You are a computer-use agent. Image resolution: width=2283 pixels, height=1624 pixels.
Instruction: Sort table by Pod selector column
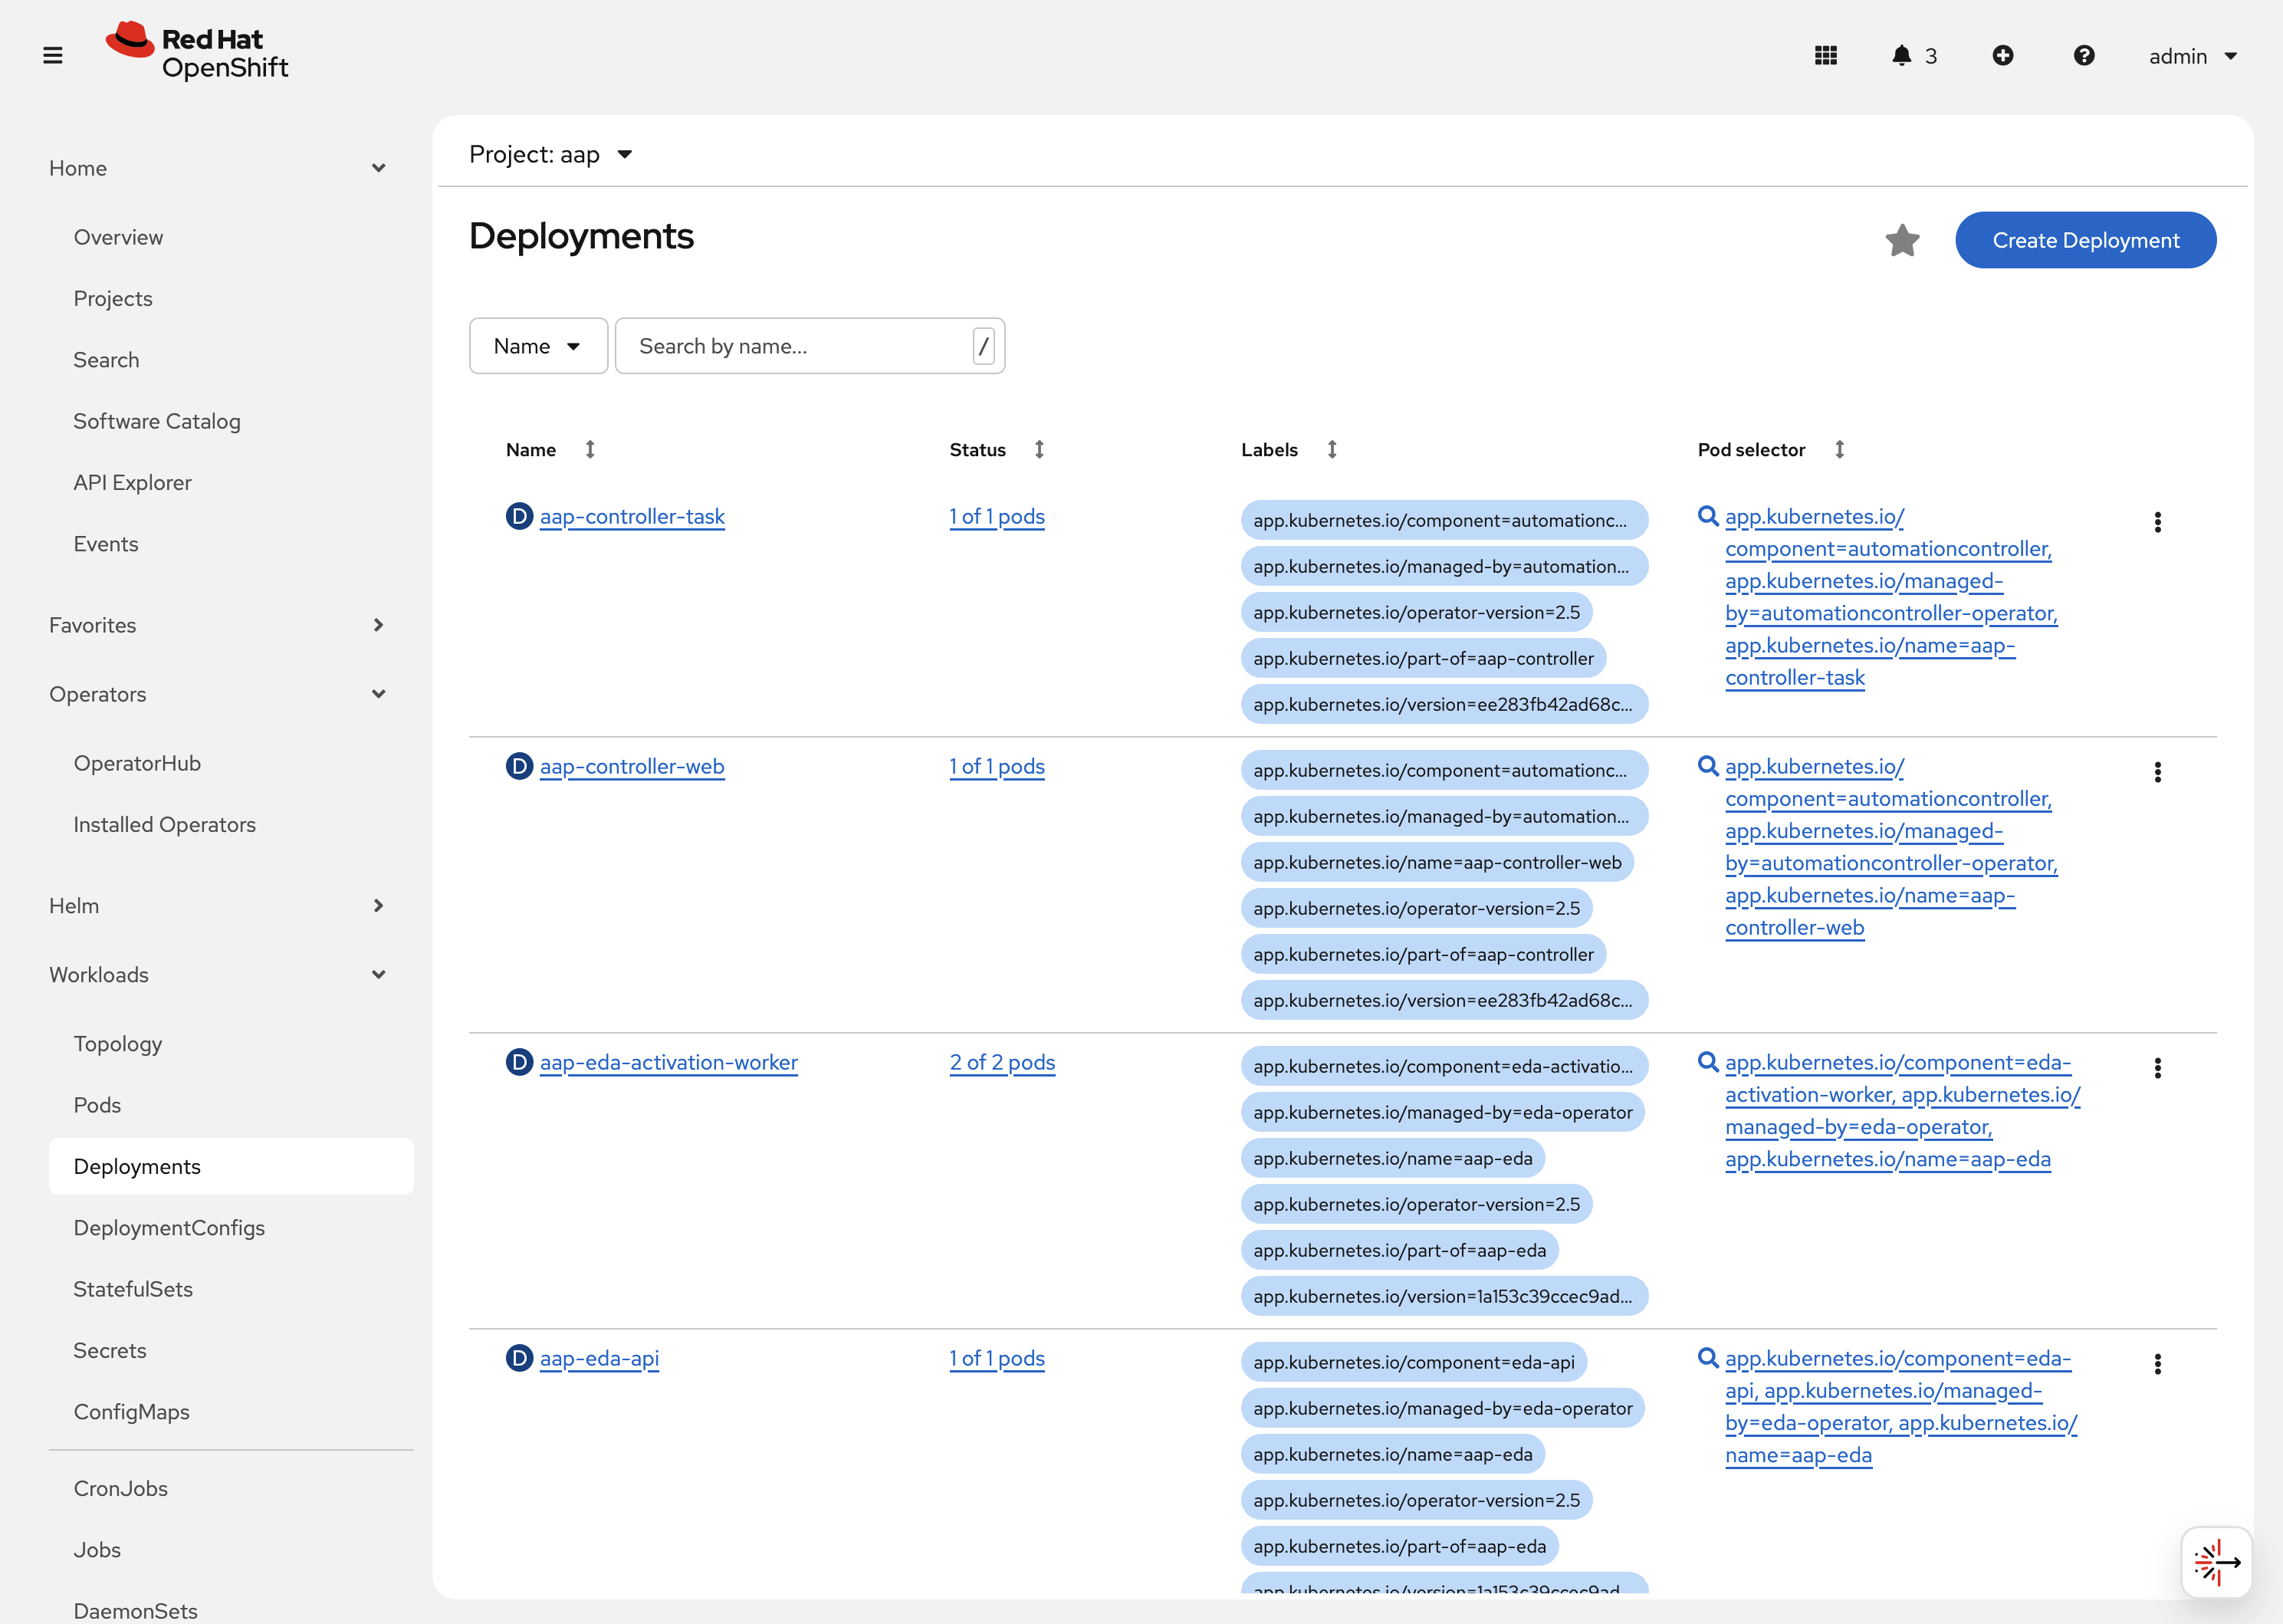pos(1838,450)
